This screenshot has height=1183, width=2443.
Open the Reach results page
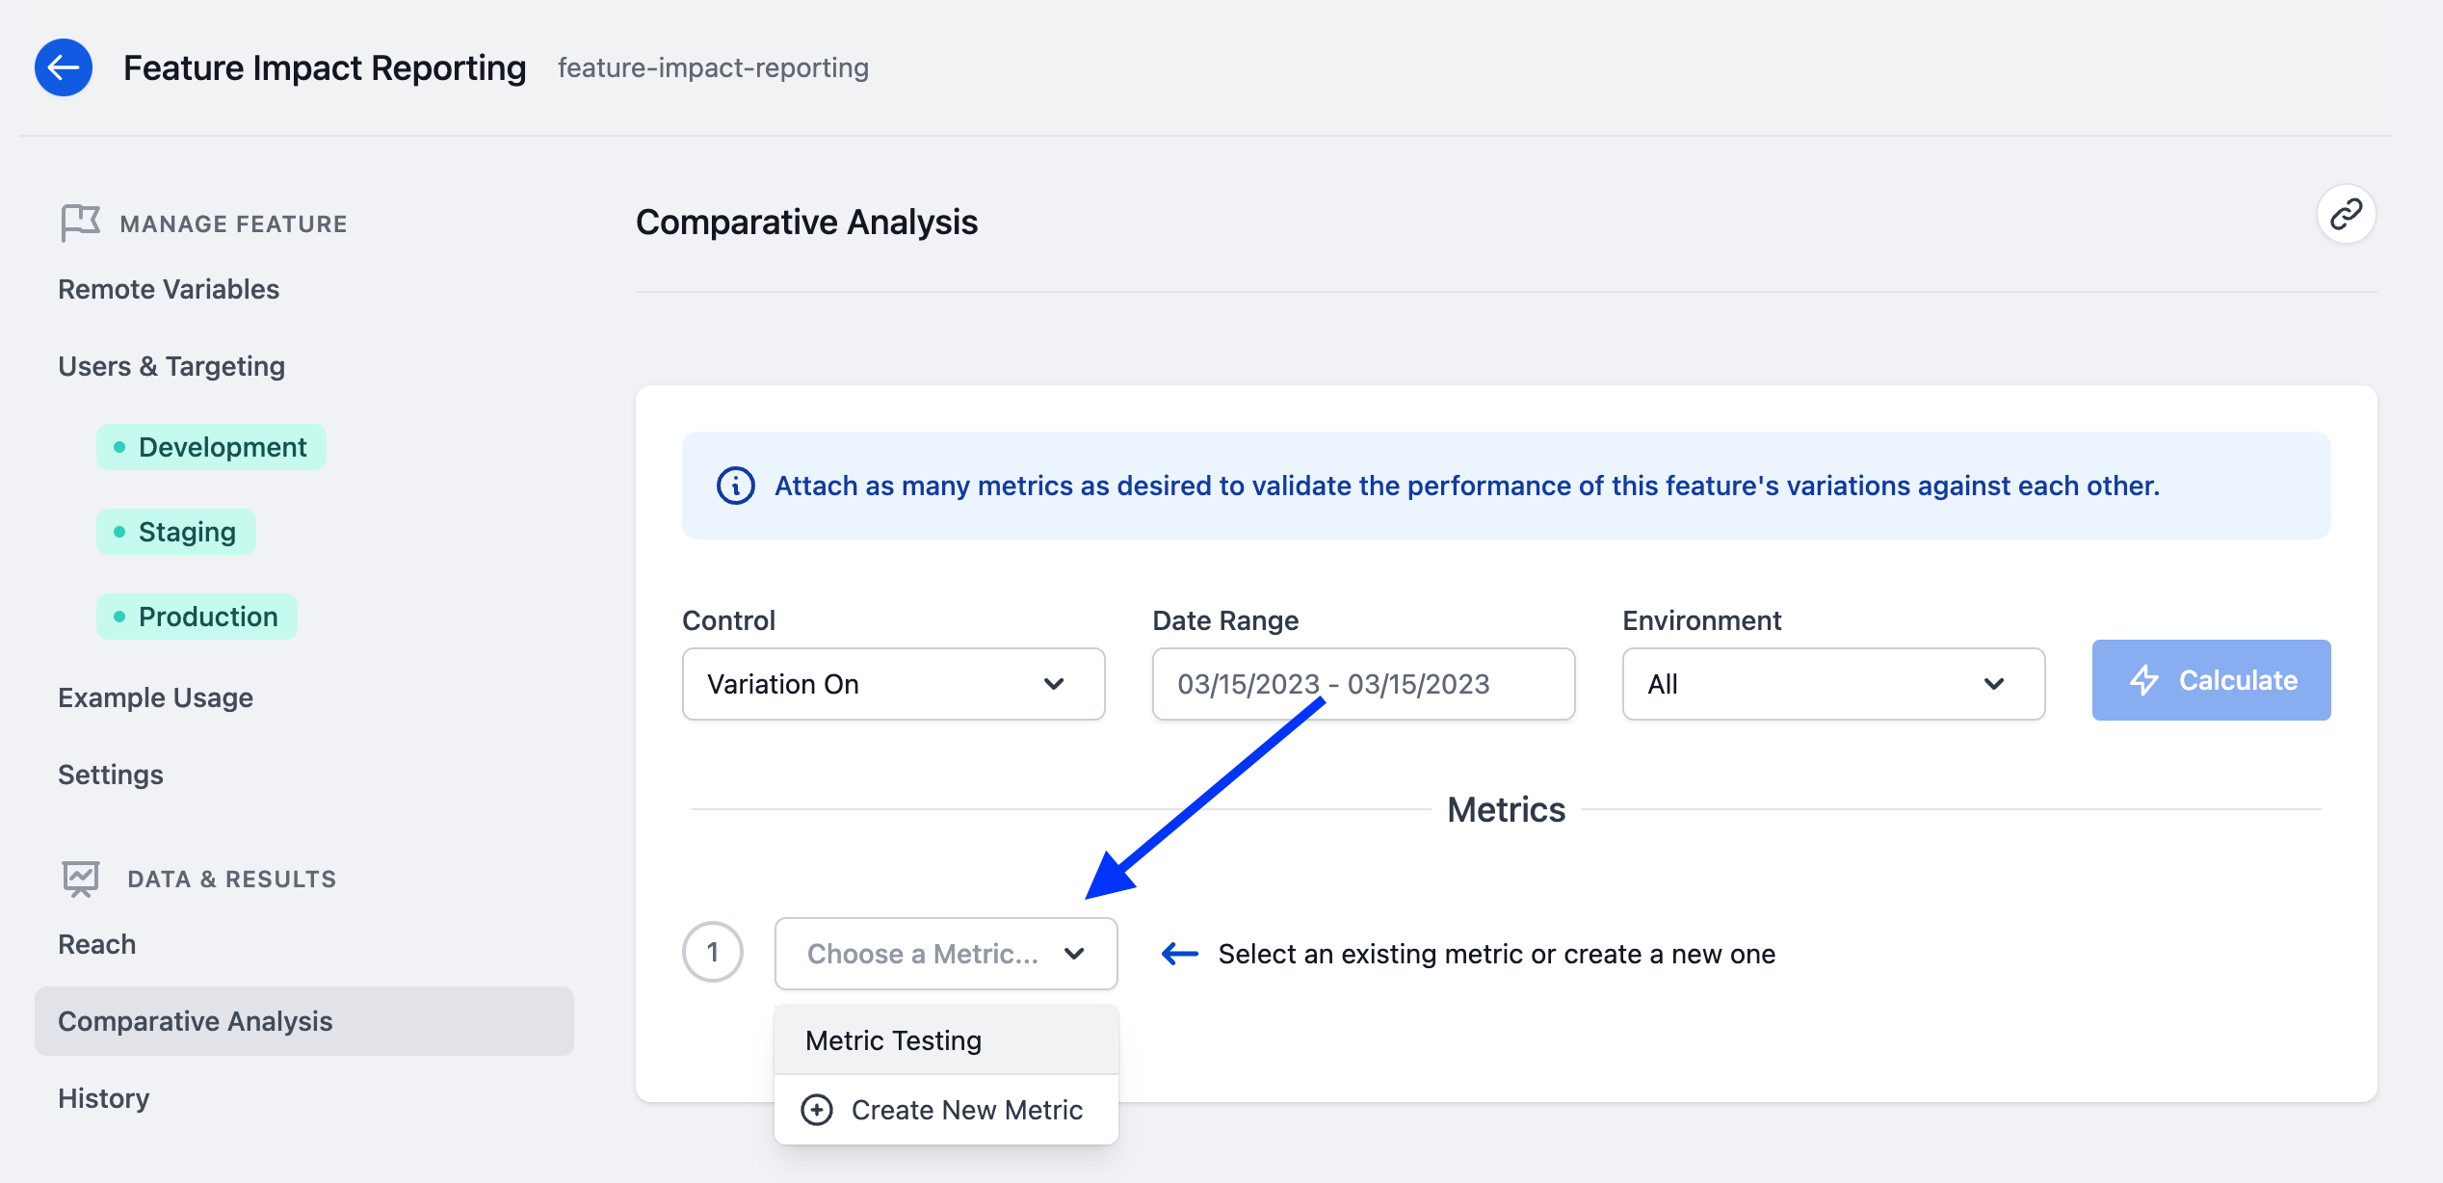point(96,944)
